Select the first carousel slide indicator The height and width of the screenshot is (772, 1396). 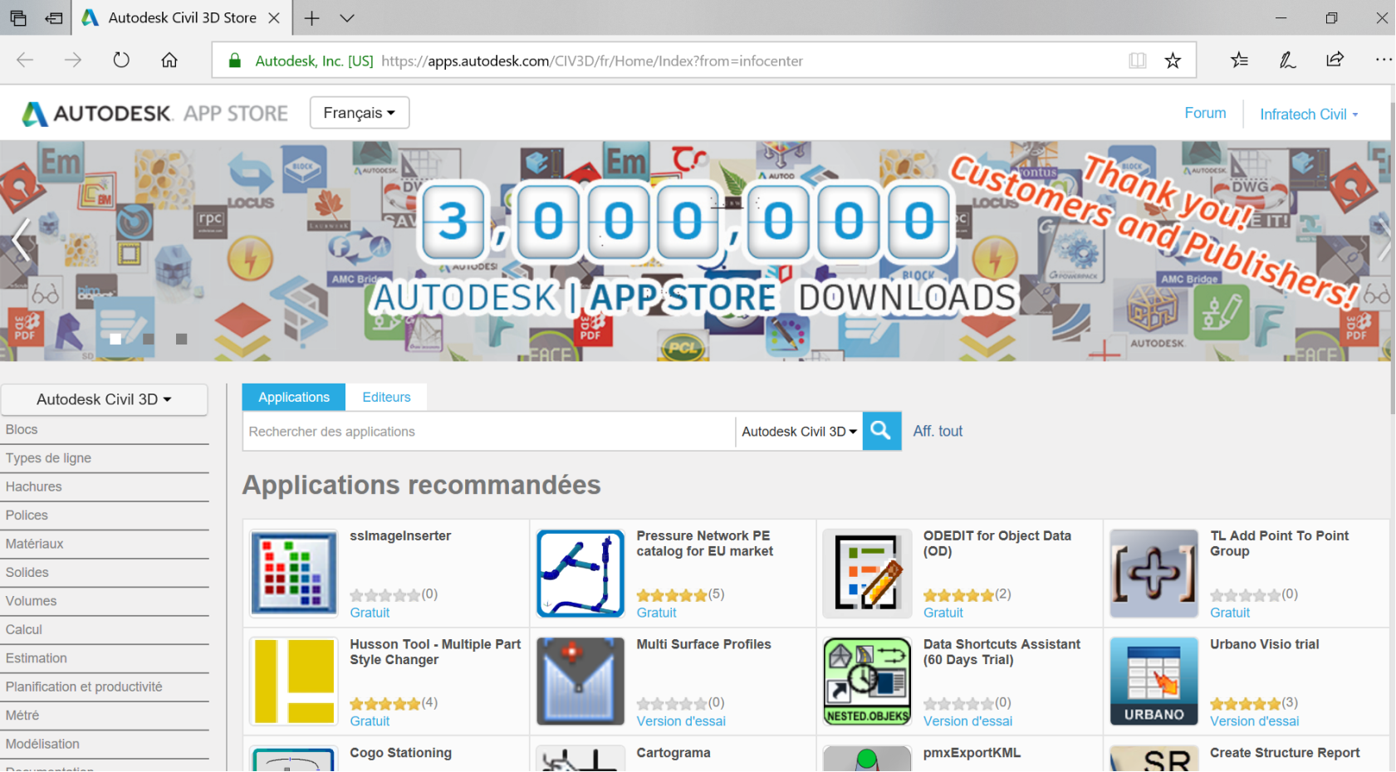115,339
